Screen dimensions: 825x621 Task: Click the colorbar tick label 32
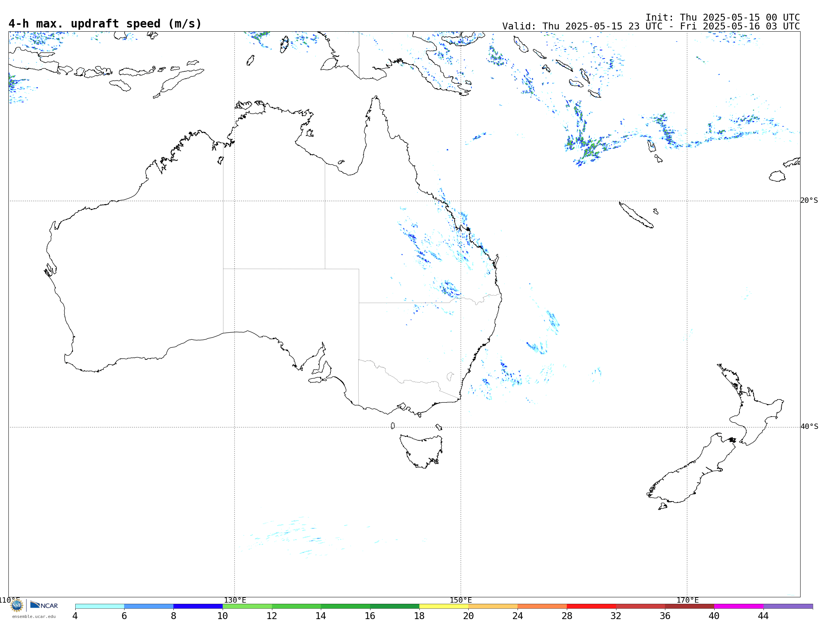(616, 616)
